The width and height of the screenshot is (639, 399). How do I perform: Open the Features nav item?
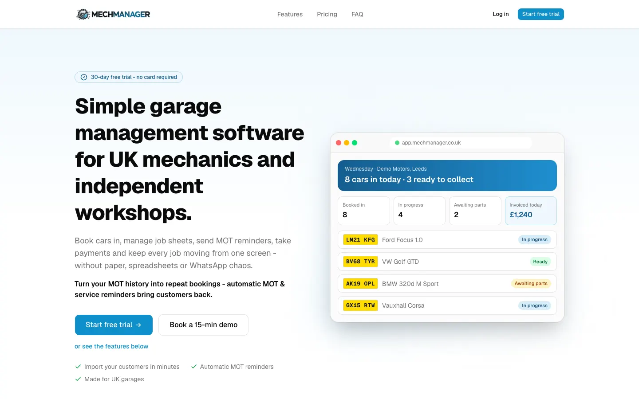(x=290, y=14)
